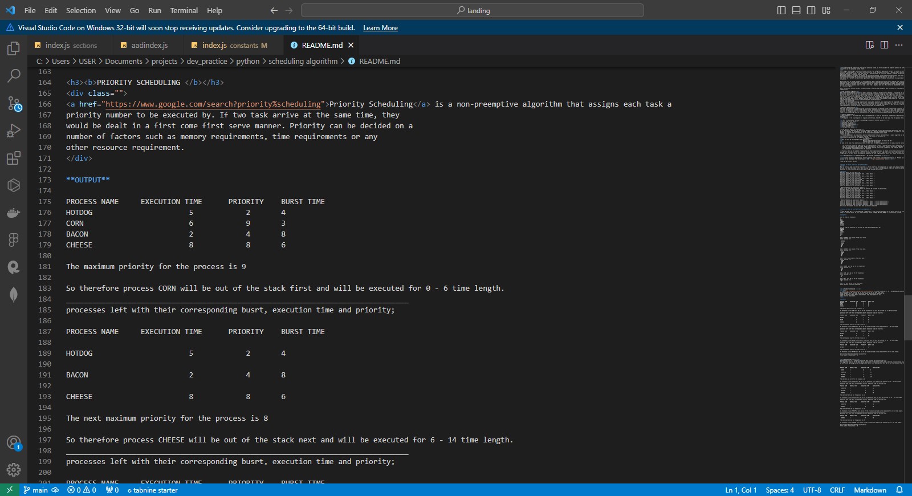Click the **OUTPUT** text on line 173

[x=88, y=180]
